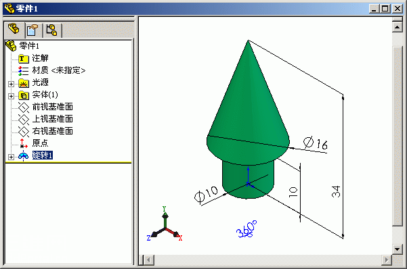Click the 注解 annotations folder icon
Screen dimensions: 407x269
click(24, 58)
